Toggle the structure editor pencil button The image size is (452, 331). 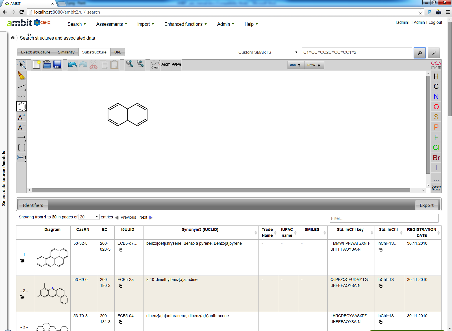tap(434, 53)
